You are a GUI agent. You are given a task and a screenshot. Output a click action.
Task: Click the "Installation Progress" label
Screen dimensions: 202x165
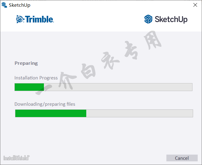(36, 78)
